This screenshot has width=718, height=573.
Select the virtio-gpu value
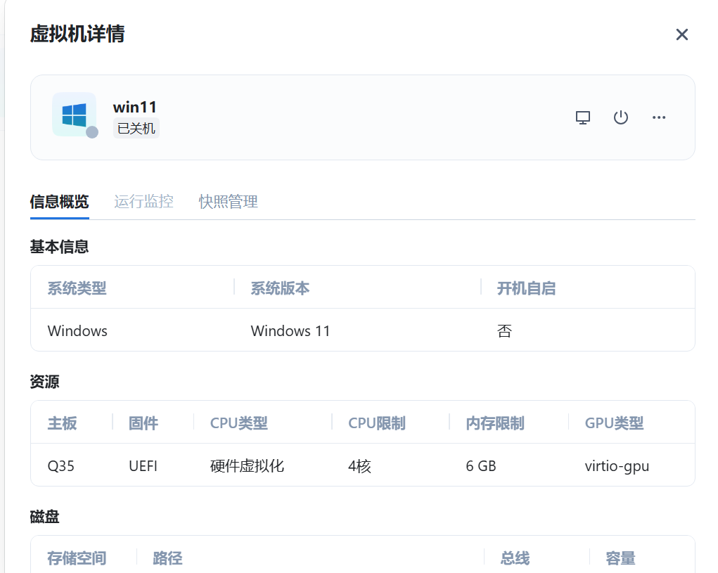click(617, 466)
